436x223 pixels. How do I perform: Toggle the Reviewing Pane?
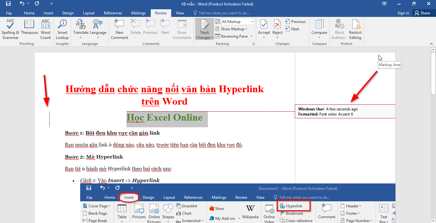click(234, 36)
